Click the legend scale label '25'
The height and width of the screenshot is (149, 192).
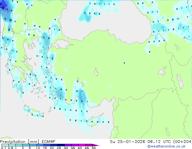(x=59, y=148)
